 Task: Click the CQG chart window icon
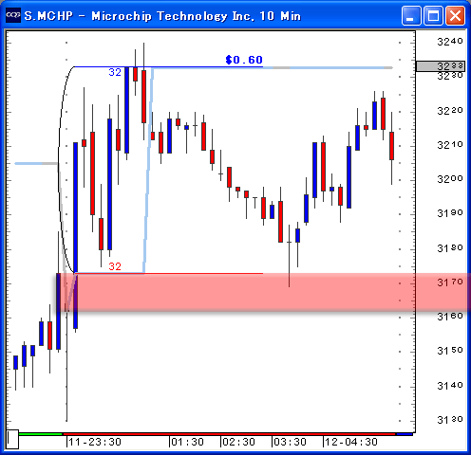(x=13, y=15)
